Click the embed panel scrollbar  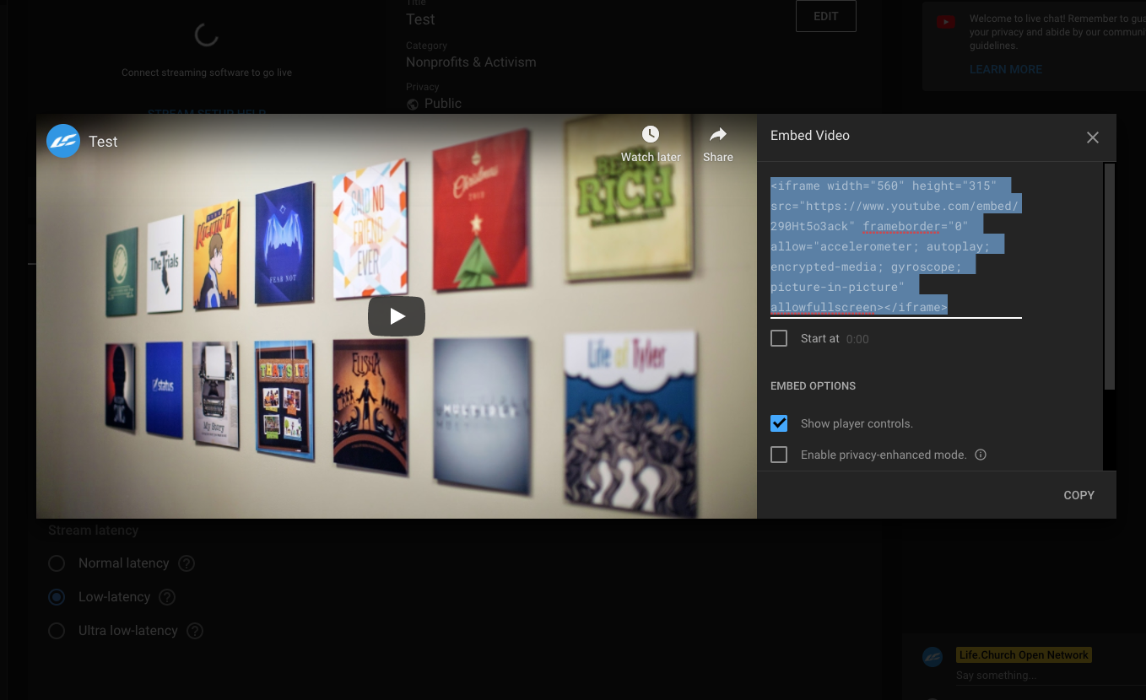(1110, 277)
